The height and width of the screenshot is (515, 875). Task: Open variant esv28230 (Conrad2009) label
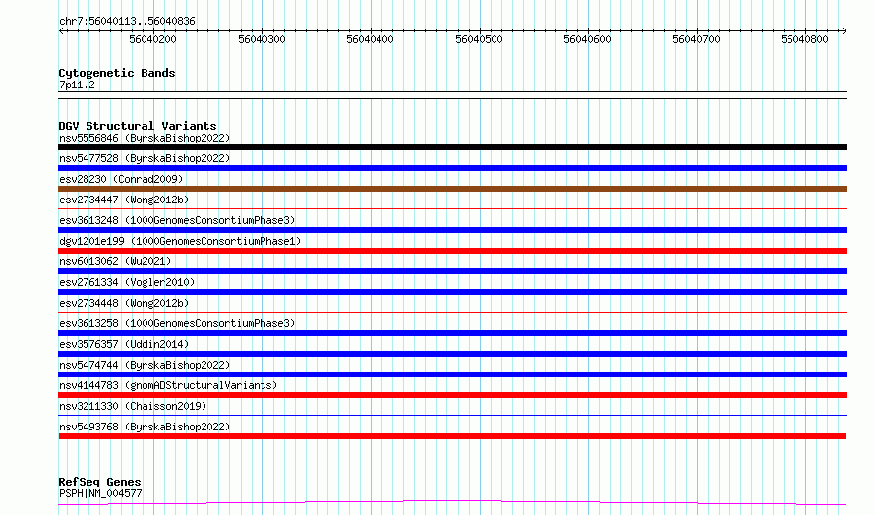click(121, 179)
